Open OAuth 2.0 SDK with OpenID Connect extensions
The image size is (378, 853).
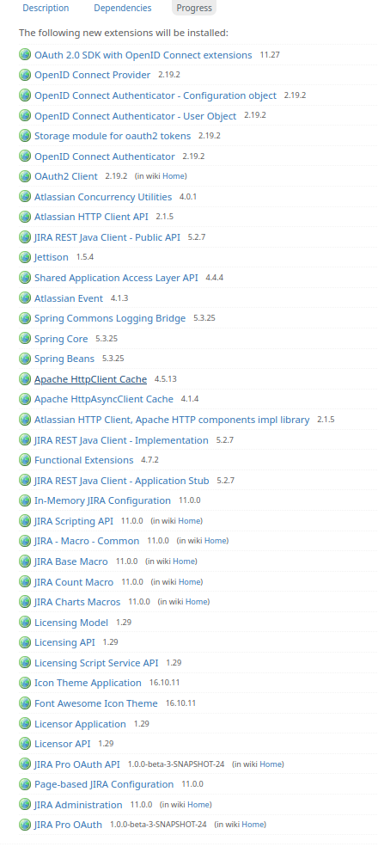click(x=143, y=55)
